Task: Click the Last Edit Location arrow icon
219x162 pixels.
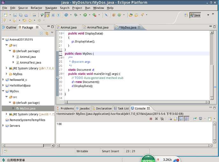Action: tap(25, 21)
